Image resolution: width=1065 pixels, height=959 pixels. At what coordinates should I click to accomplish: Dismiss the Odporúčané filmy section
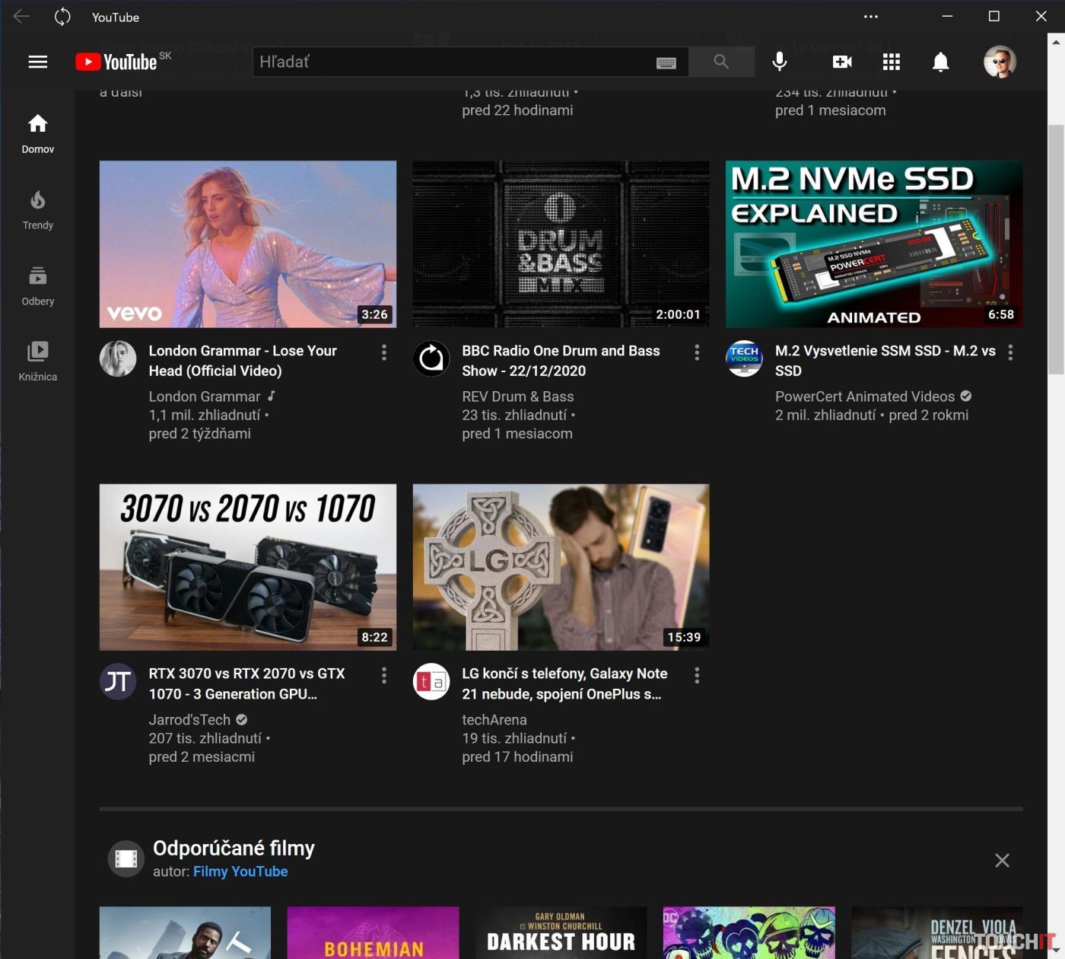click(1002, 860)
